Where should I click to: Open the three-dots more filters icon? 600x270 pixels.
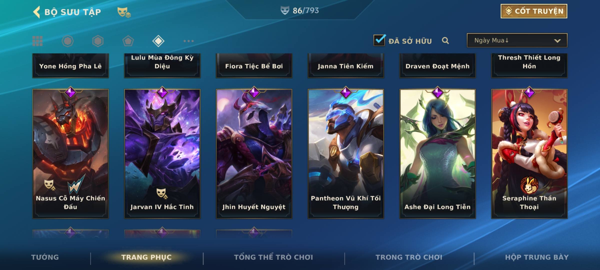pyautogui.click(x=188, y=41)
